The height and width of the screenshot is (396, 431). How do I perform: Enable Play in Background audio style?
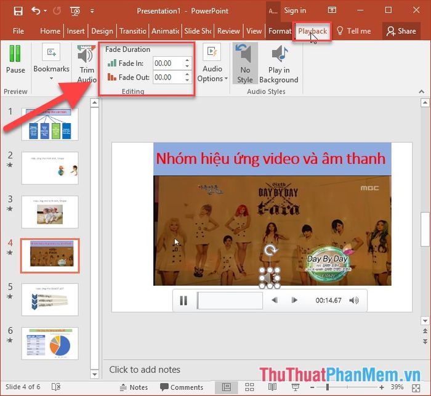point(279,64)
